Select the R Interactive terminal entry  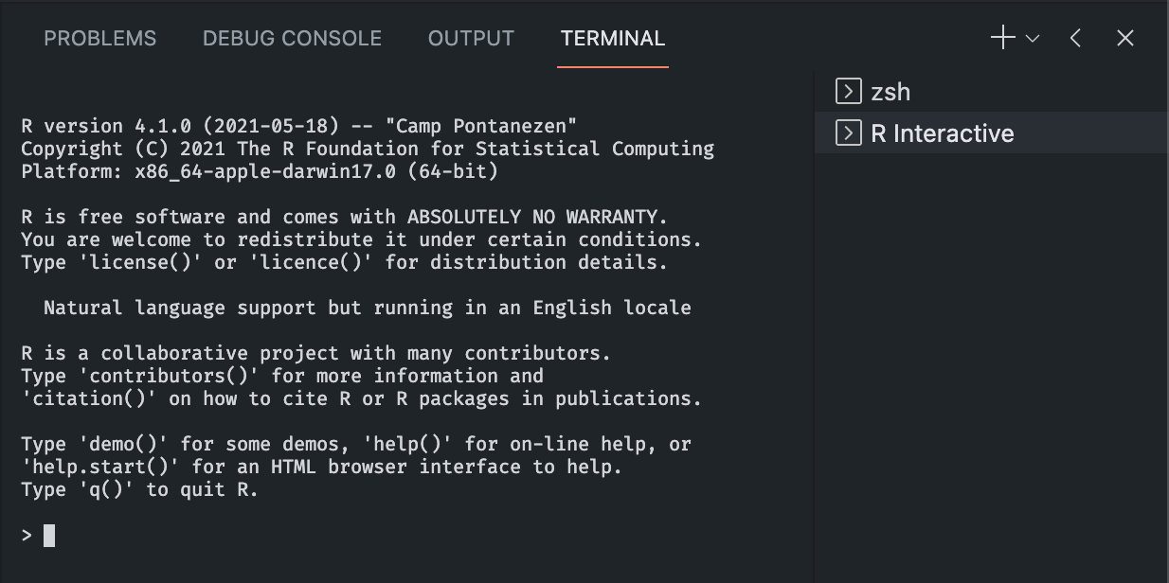click(x=992, y=132)
